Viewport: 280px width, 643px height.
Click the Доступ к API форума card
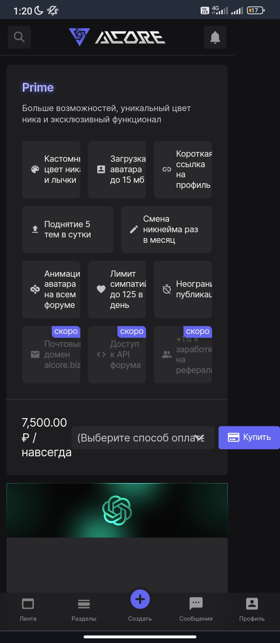click(x=117, y=355)
